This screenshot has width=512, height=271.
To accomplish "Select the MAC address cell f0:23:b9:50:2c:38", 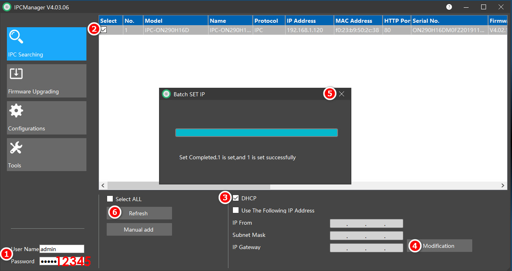I will pos(358,30).
